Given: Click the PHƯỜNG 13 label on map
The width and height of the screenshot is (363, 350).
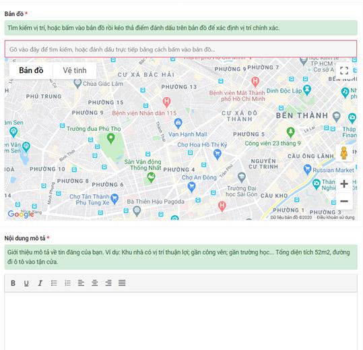Looking at the screenshot, I should [179, 87].
